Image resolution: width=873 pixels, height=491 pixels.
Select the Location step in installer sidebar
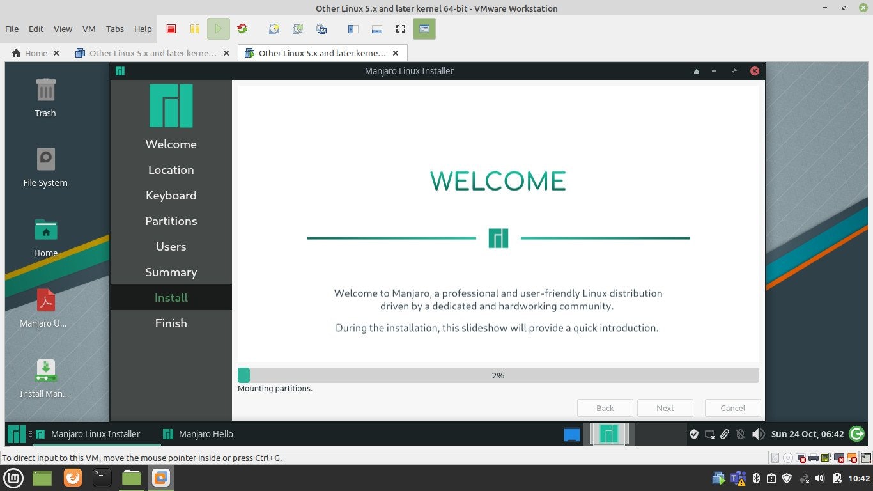[x=171, y=170]
